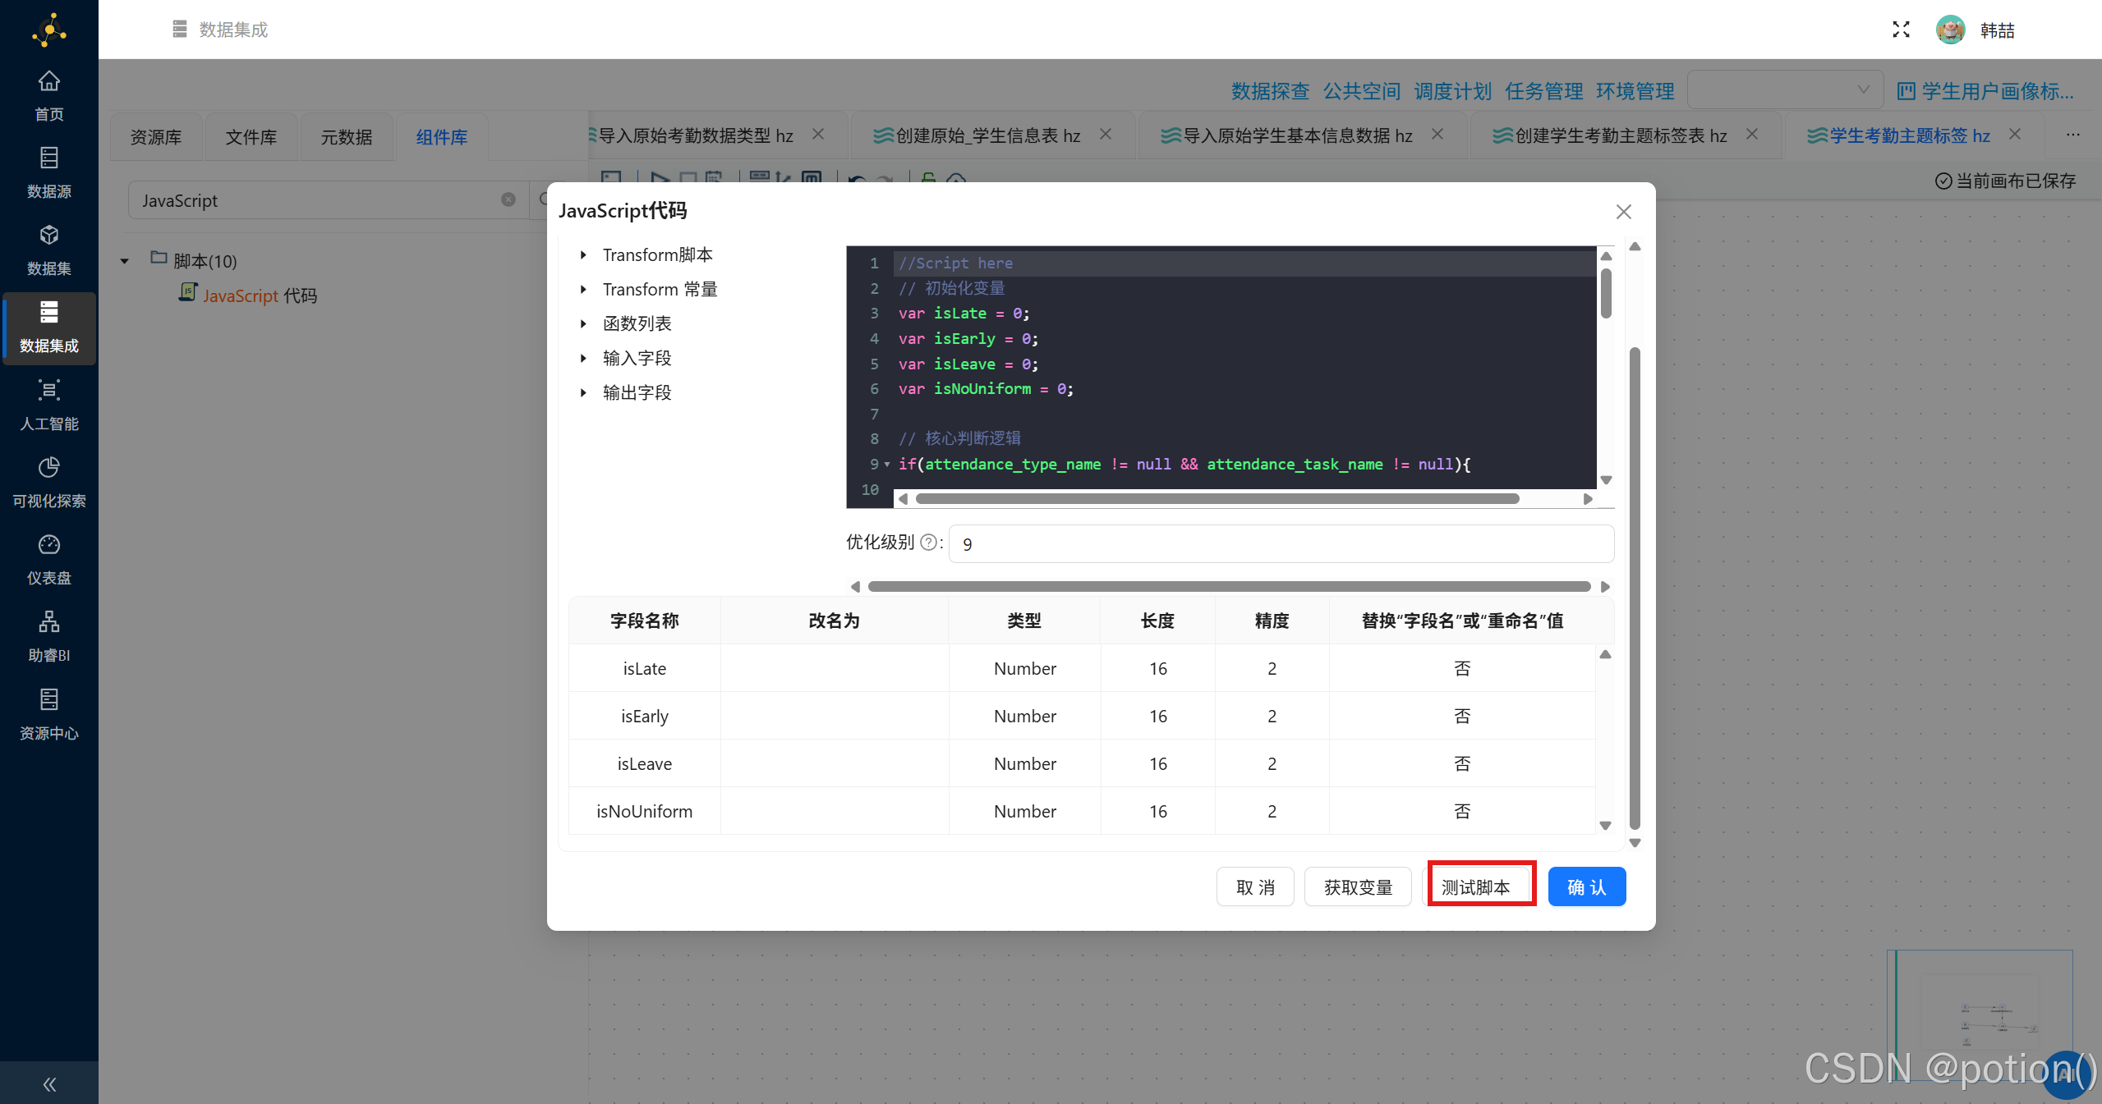2102x1104 pixels.
Task: Close the JavaScript代码 dialog
Action: tap(1623, 212)
